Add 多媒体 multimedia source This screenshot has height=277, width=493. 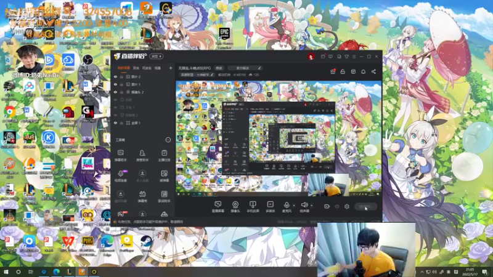[x=270, y=207]
